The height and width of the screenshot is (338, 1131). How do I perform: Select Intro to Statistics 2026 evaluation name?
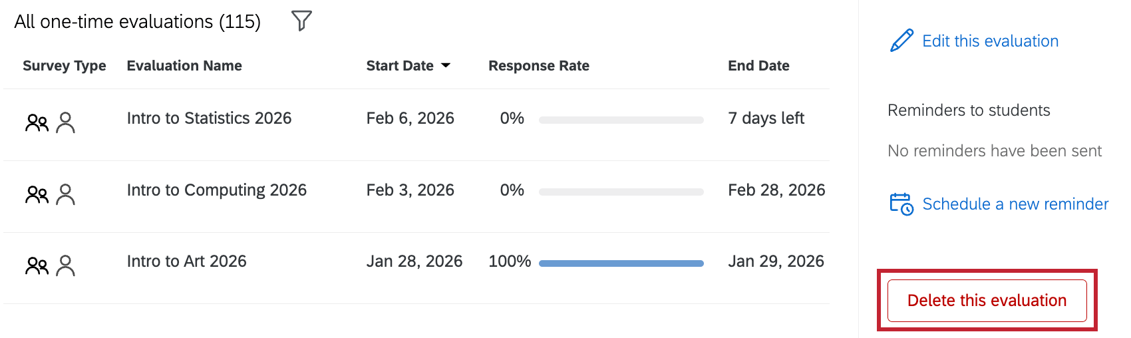pyautogui.click(x=209, y=118)
